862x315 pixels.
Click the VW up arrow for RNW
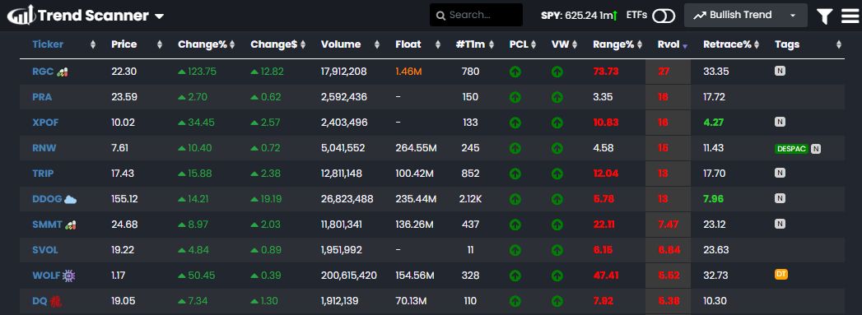tap(557, 148)
